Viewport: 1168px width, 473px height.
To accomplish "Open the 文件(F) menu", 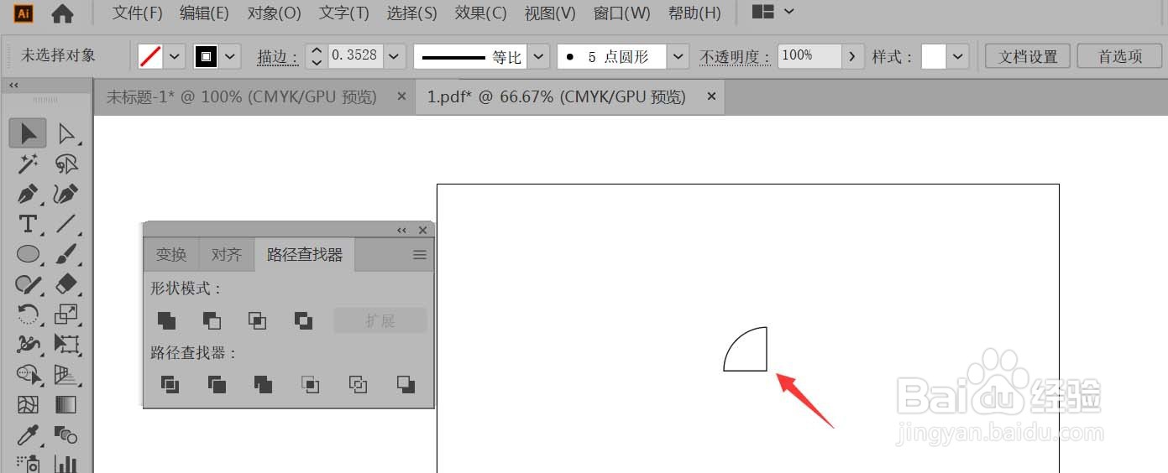I will pos(137,13).
